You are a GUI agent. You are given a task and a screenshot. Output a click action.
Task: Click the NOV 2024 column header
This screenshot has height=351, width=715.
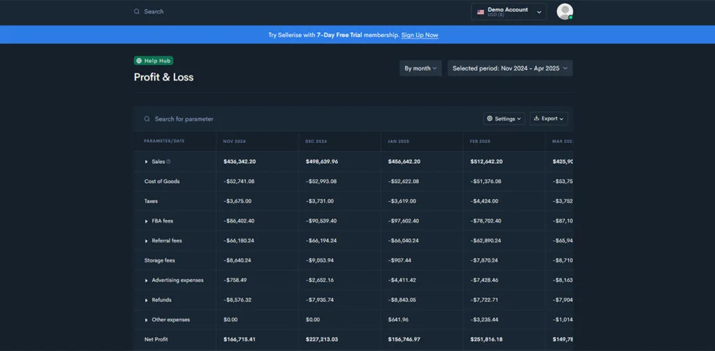pyautogui.click(x=235, y=142)
